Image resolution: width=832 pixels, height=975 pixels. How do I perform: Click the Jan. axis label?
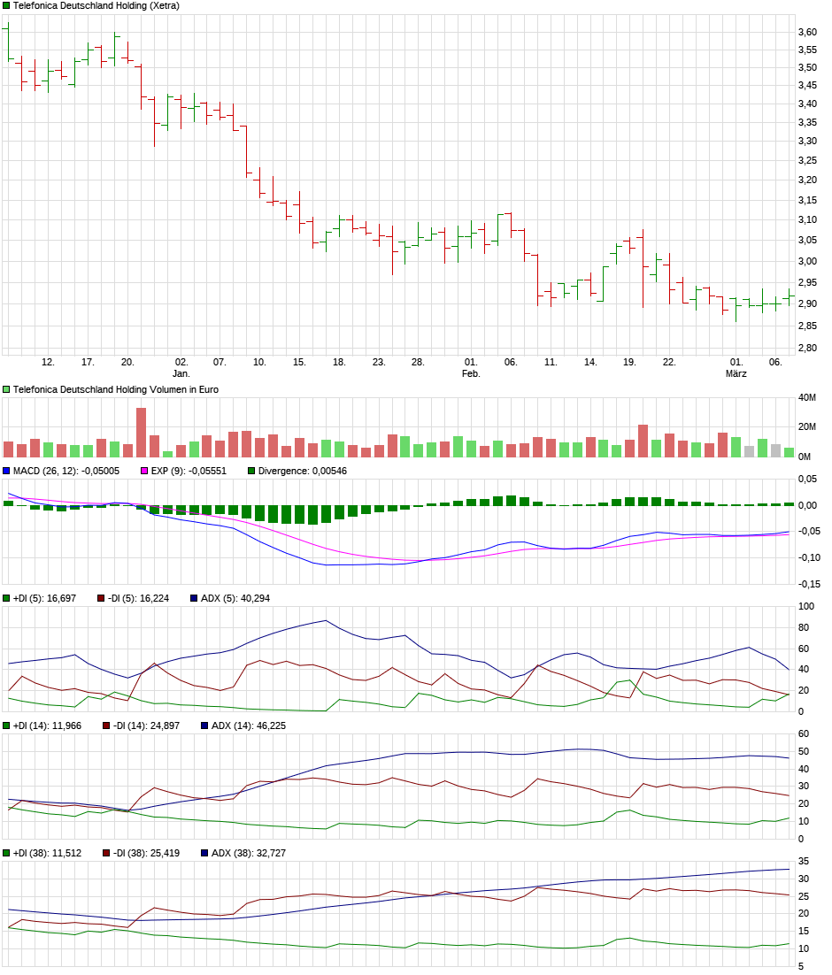183,373
